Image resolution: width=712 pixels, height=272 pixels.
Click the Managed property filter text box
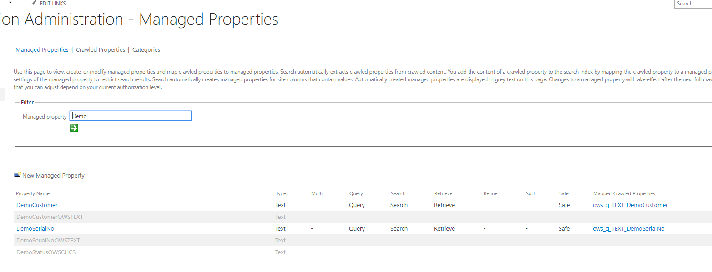pos(130,116)
